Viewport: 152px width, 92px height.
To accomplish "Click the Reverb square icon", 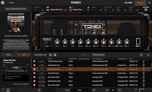I will click(x=130, y=10).
